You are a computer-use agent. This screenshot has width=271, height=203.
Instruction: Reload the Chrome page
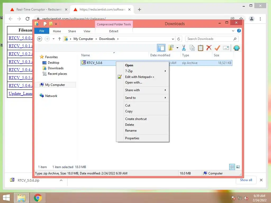(x=28, y=19)
